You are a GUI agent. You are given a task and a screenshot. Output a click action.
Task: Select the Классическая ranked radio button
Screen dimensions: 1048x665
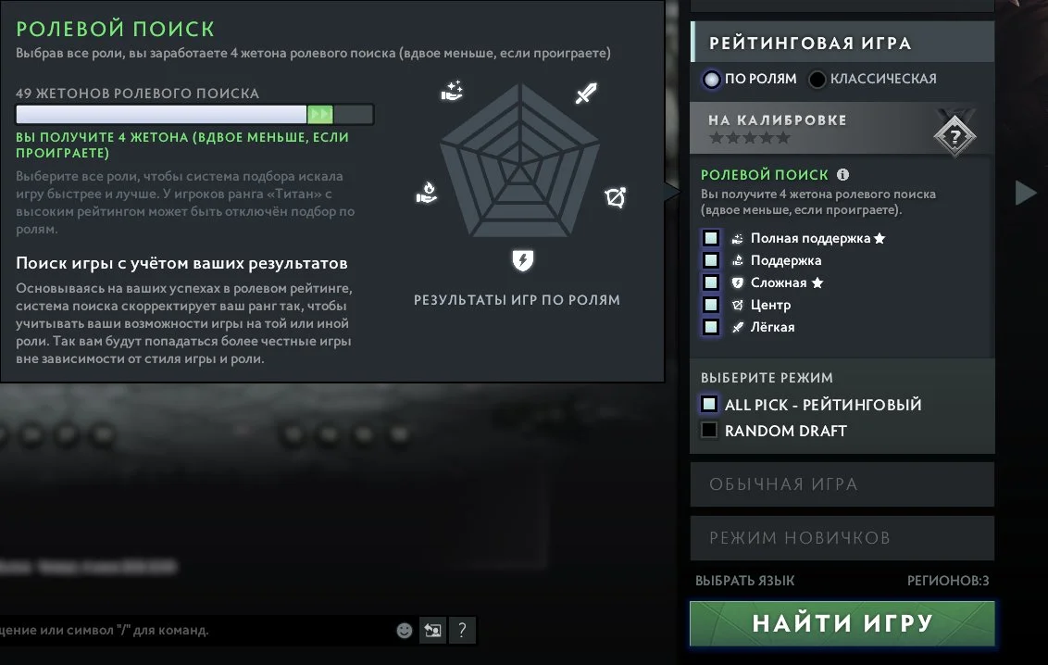tap(817, 79)
